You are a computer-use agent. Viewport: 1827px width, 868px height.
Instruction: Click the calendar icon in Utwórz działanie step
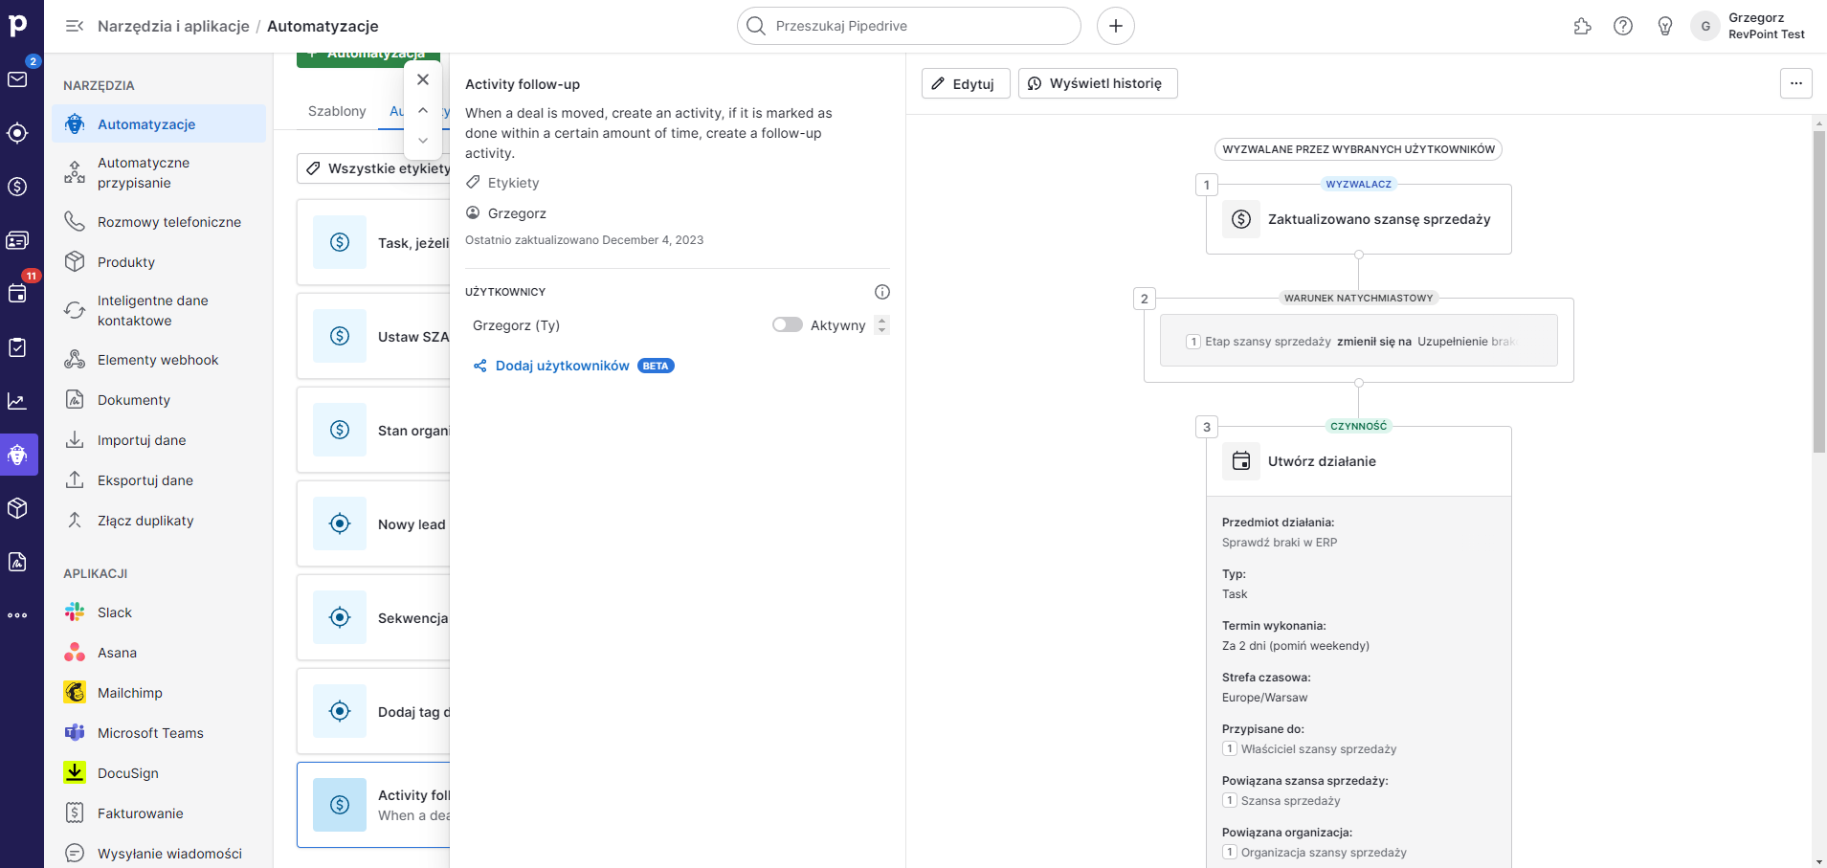[x=1241, y=461]
